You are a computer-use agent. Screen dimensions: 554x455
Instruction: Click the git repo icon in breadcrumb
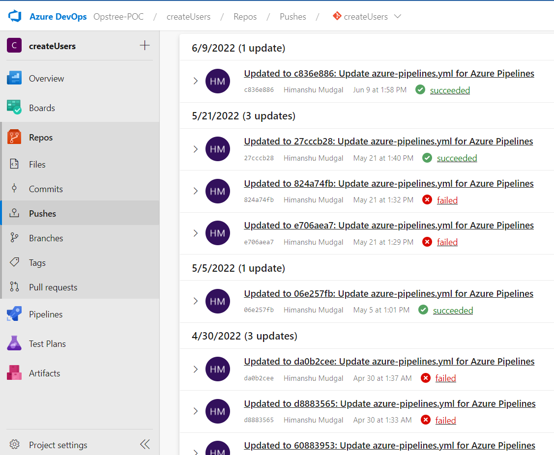337,16
